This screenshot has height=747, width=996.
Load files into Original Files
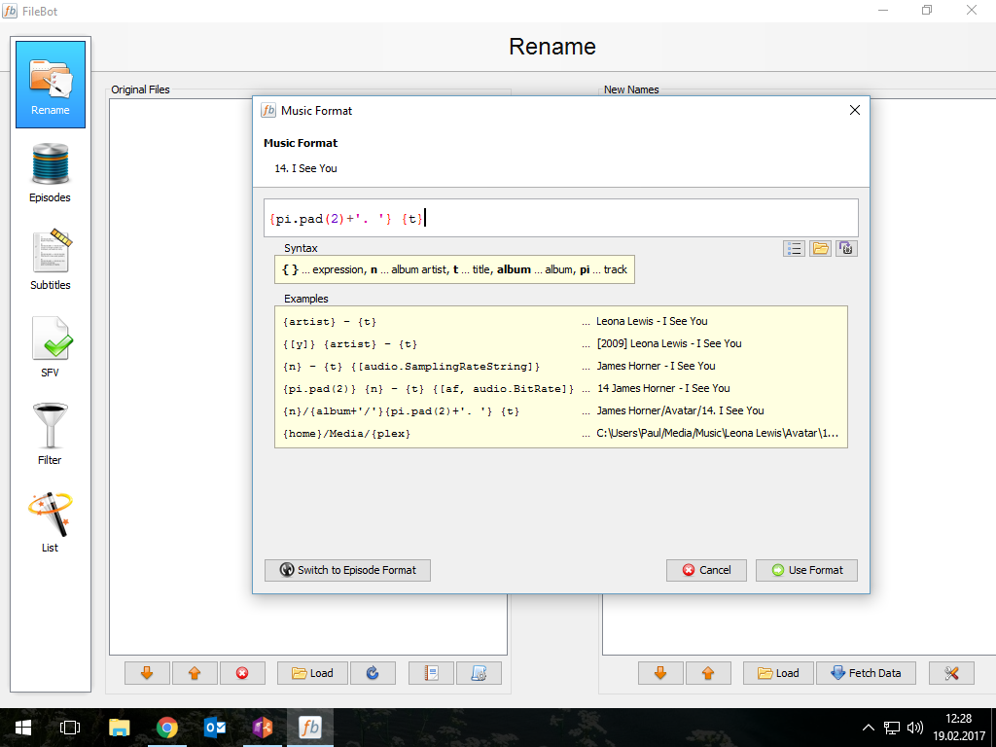[312, 673]
